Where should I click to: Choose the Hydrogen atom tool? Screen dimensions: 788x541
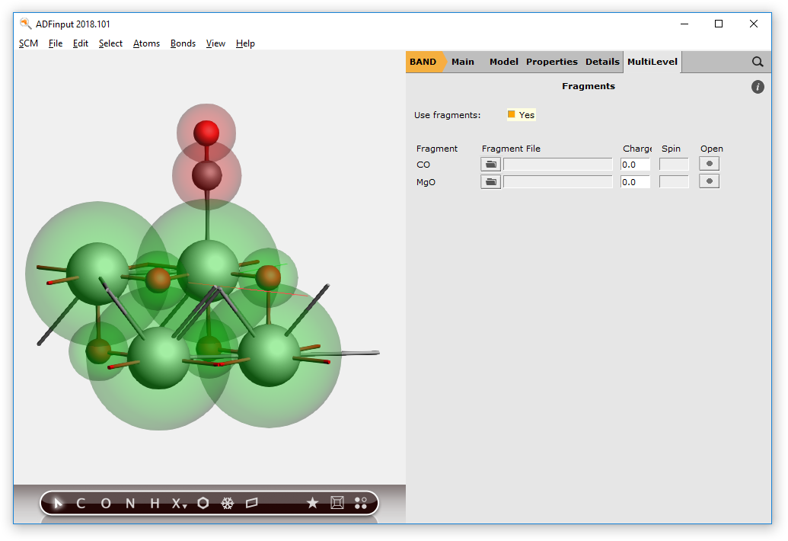coord(155,504)
